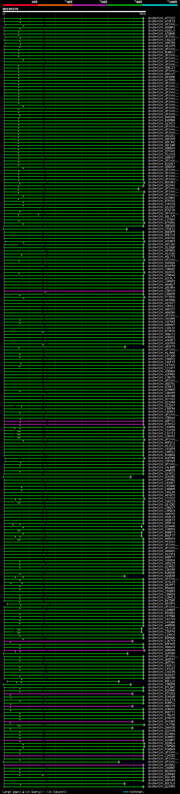Screen dimensions: 180x794
Task: Select UniRef100_A9M4H7 label
Action: (161, 325)
